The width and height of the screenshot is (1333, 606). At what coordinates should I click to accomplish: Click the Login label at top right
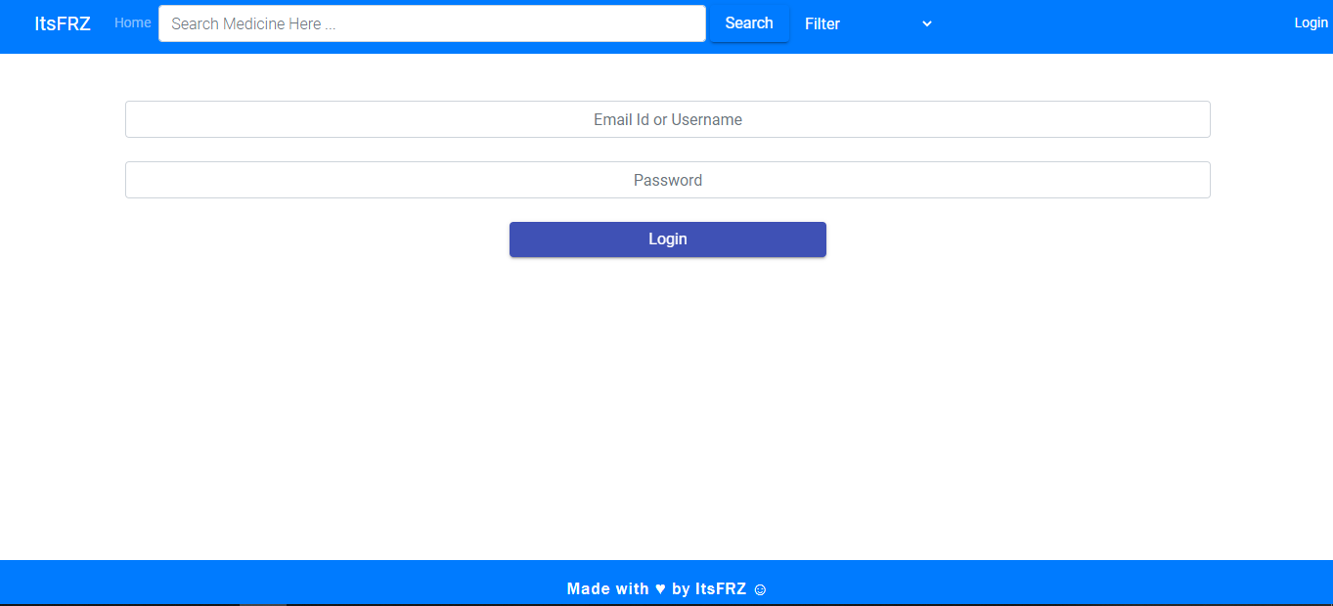pyautogui.click(x=1310, y=22)
